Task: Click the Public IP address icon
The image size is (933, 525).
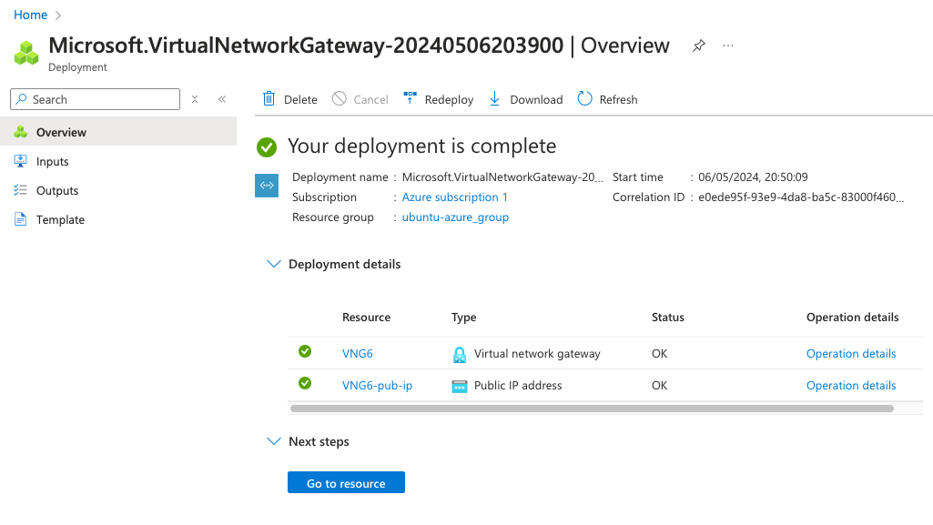Action: coord(460,387)
